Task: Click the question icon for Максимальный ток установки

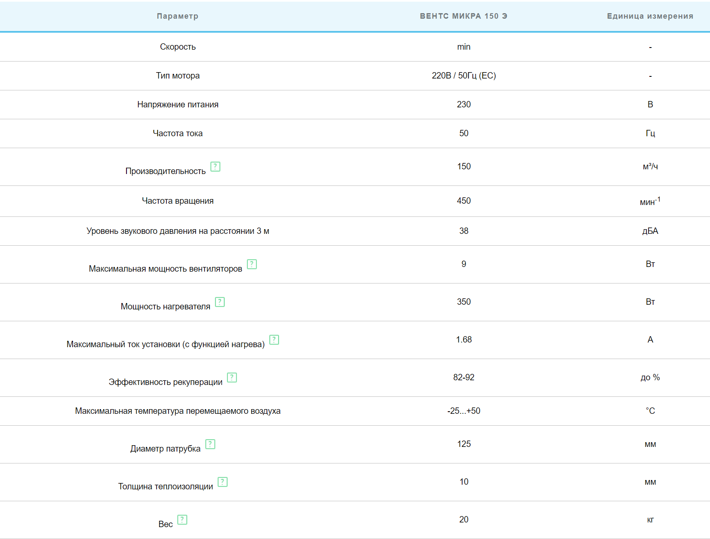Action: (x=274, y=340)
